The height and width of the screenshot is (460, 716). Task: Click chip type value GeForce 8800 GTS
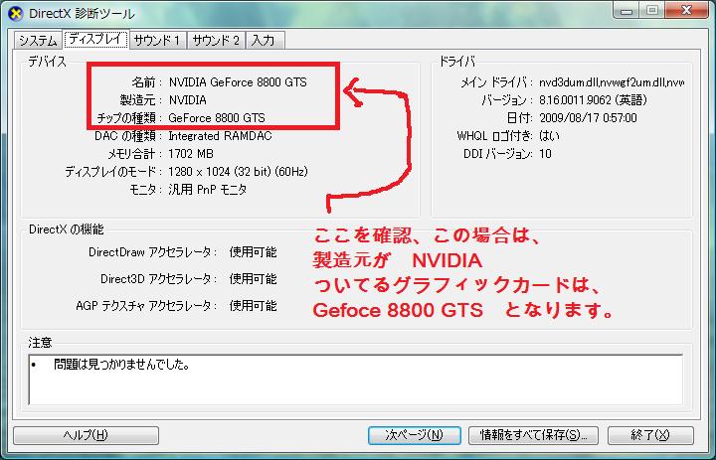217,118
